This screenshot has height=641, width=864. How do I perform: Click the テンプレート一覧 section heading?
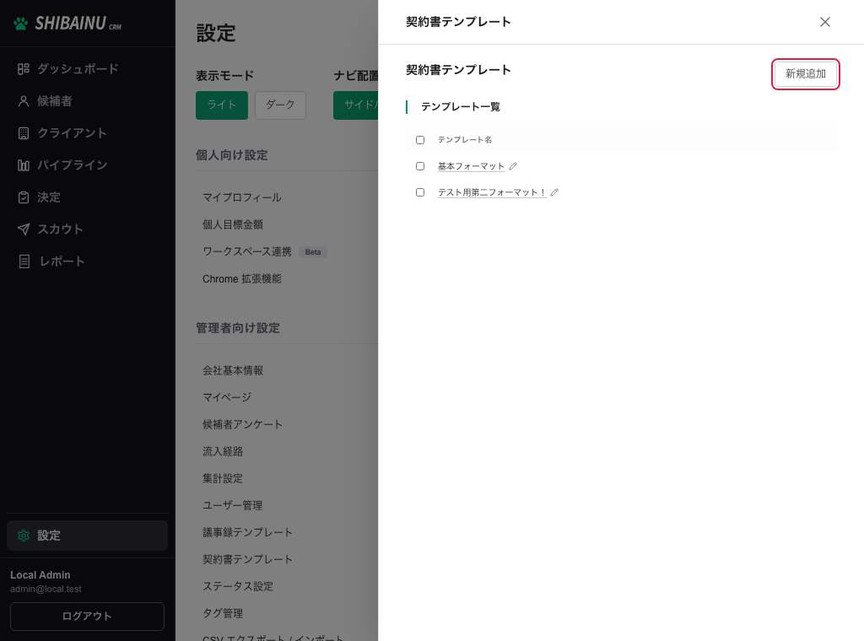tap(461, 107)
